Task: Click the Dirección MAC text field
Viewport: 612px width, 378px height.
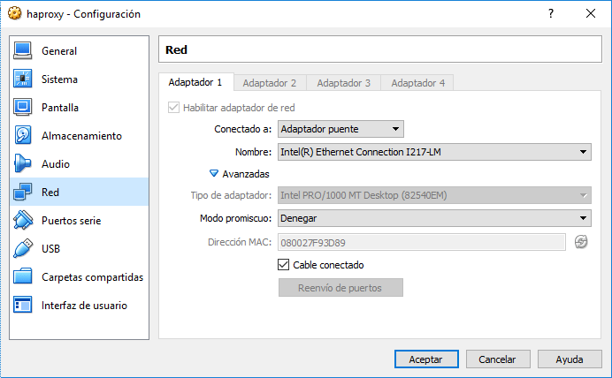Action: pyautogui.click(x=421, y=242)
